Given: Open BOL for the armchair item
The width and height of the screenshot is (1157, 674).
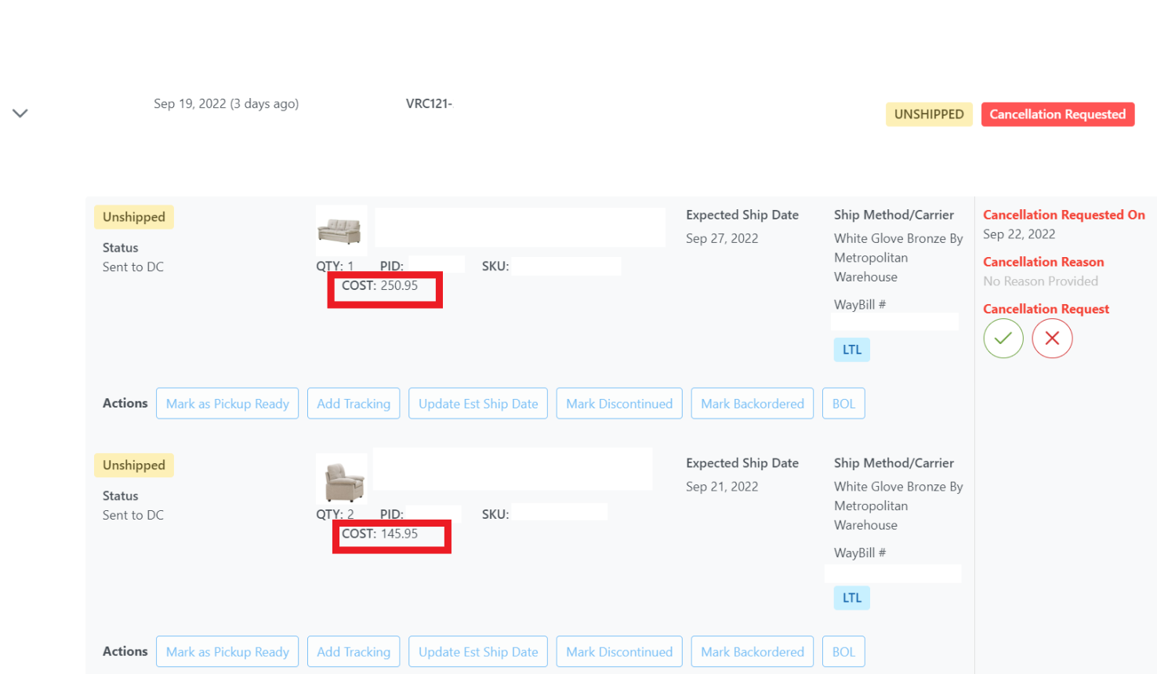Looking at the screenshot, I should click(843, 652).
